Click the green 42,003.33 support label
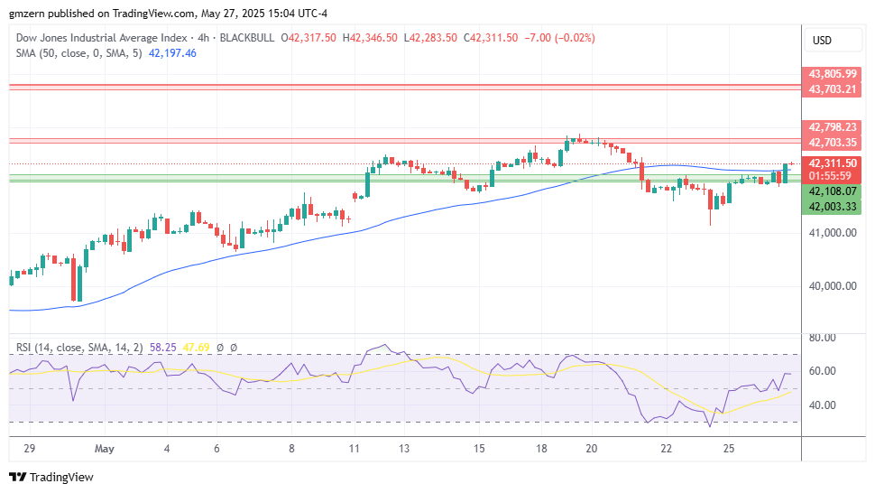 point(832,207)
